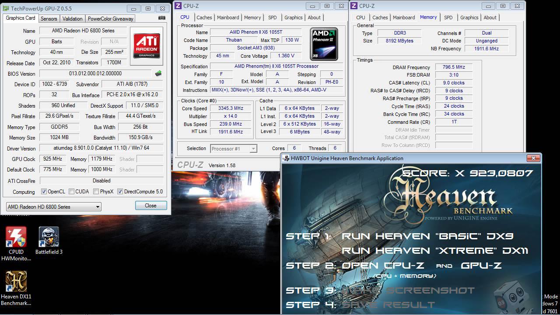This screenshot has height=315, width=560.
Task: Open Mainboard tab in the CPU tab window
Action: tap(228, 17)
